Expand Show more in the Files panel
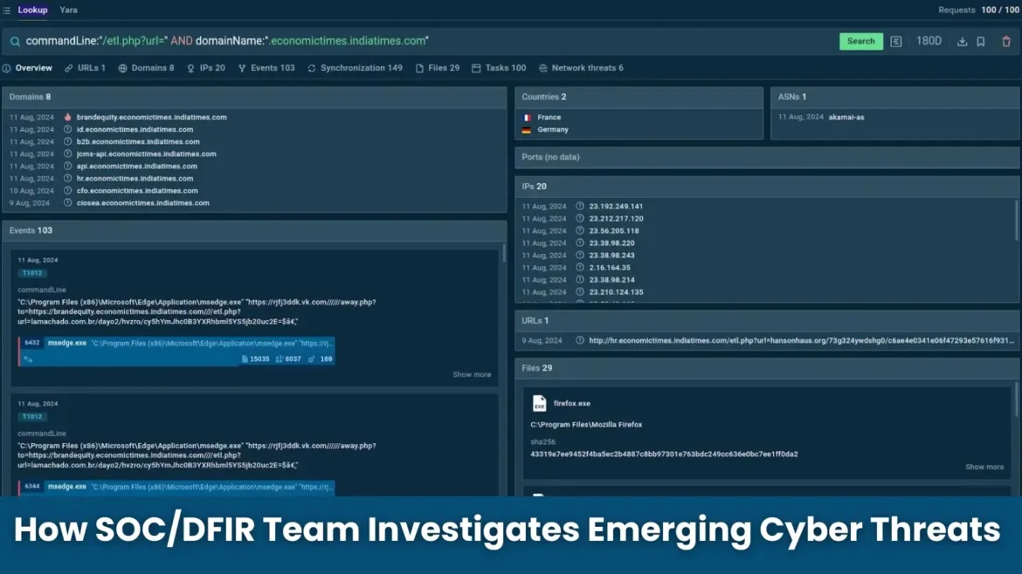1022x574 pixels. click(x=984, y=466)
